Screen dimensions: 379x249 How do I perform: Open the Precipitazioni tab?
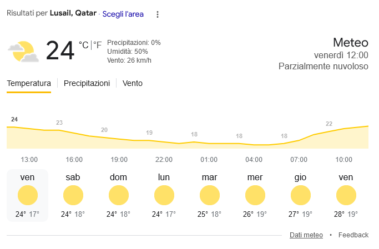pyautogui.click(x=87, y=83)
